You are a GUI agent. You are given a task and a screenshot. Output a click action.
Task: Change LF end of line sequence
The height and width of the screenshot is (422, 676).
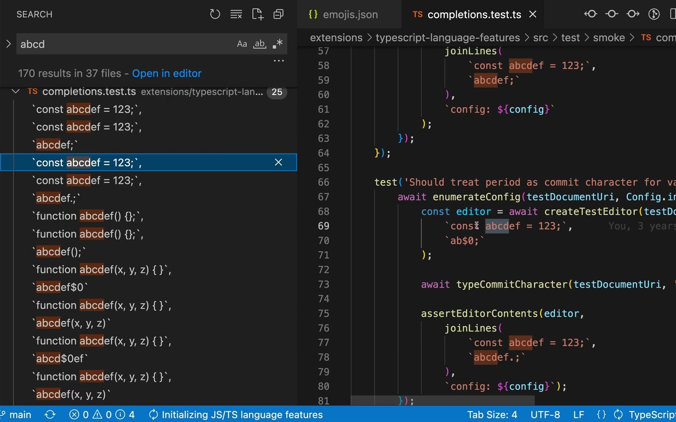pyautogui.click(x=579, y=415)
